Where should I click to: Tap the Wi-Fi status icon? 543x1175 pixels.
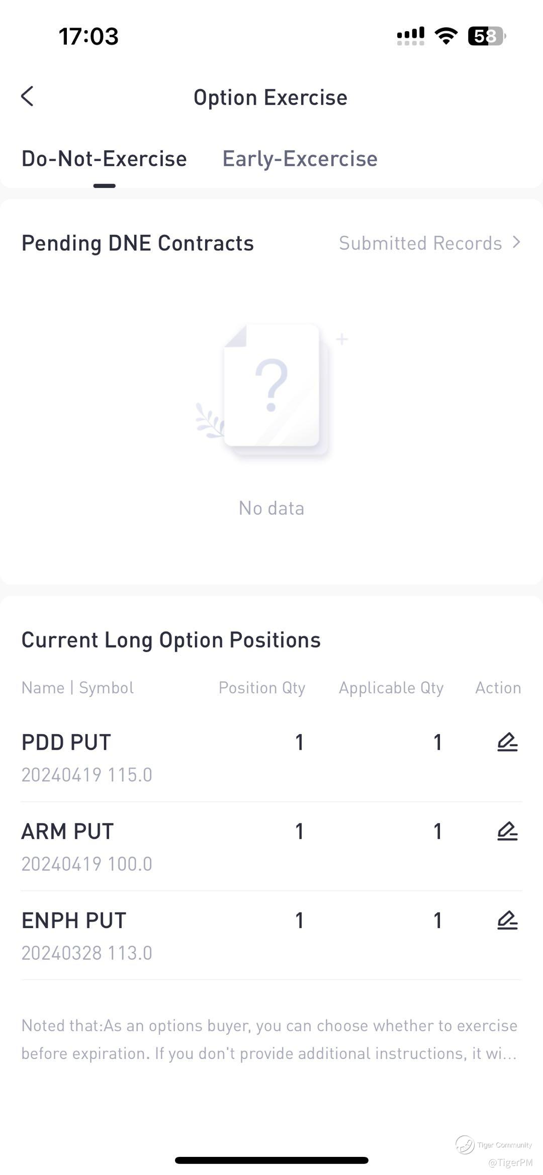click(x=445, y=36)
